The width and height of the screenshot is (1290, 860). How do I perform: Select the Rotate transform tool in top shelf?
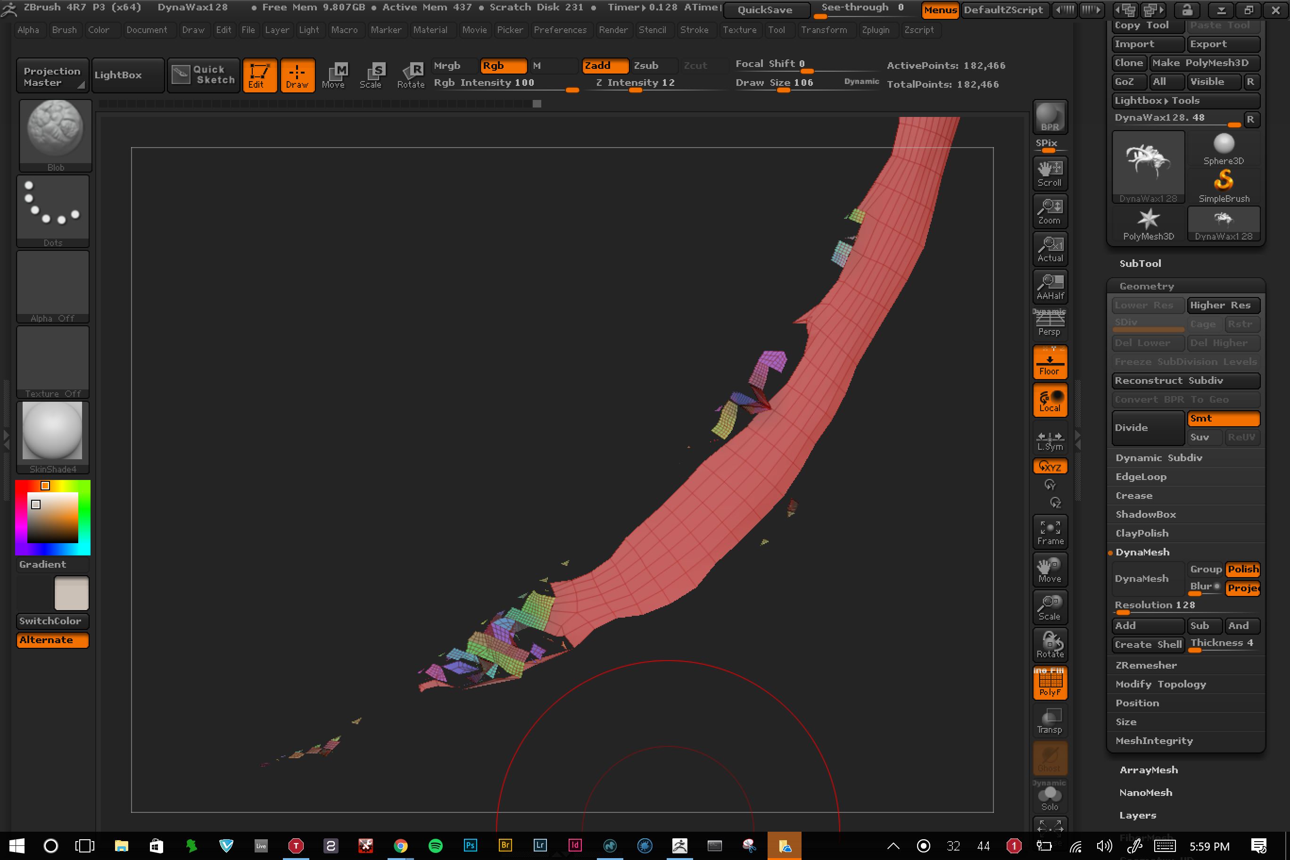click(411, 75)
